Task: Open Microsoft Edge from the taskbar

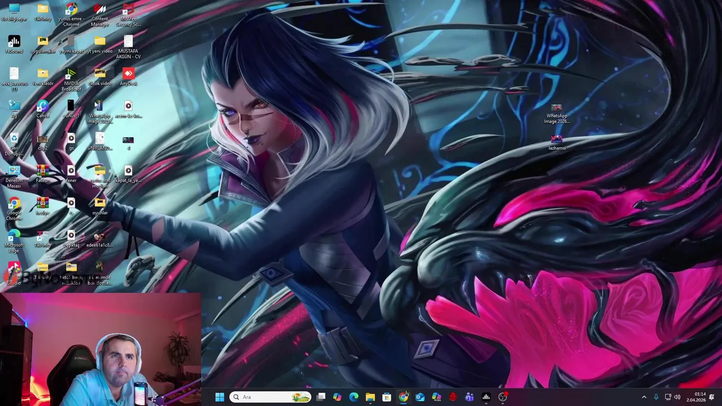Action: tap(354, 397)
